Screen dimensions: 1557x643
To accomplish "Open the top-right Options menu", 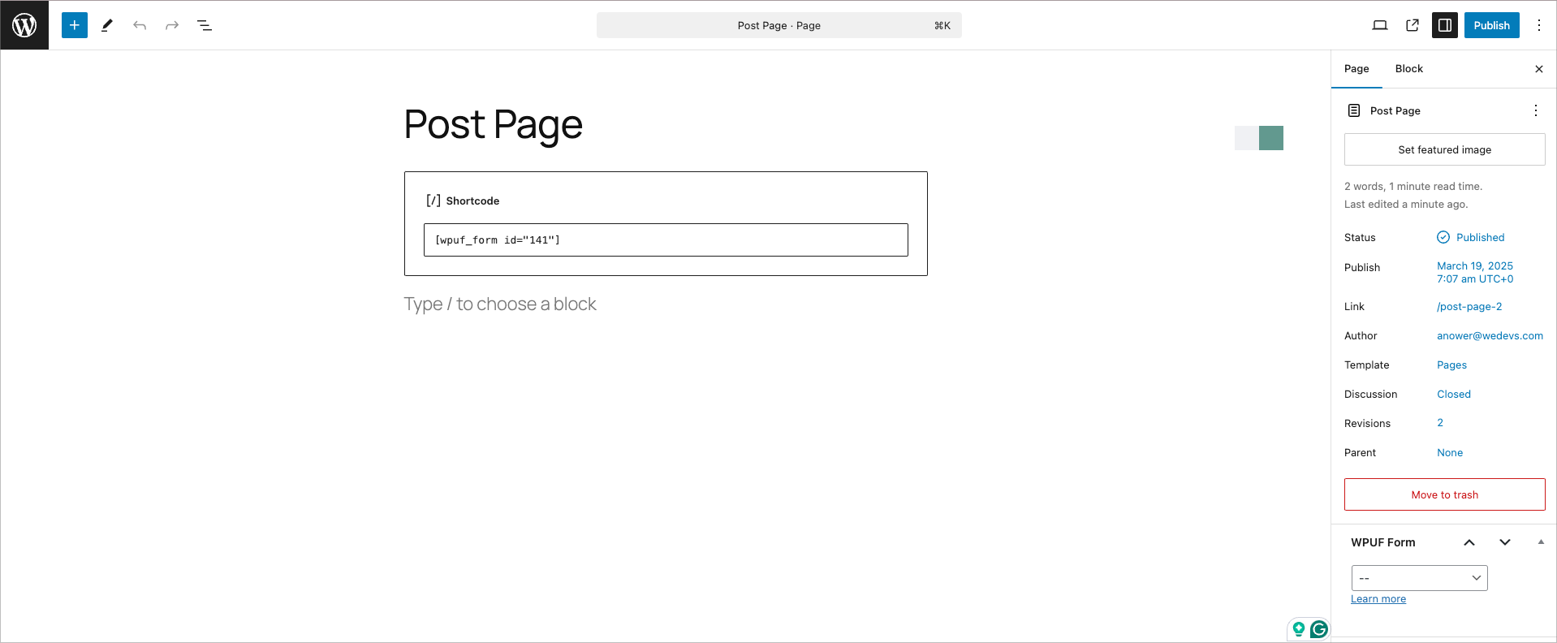I will pyautogui.click(x=1539, y=25).
